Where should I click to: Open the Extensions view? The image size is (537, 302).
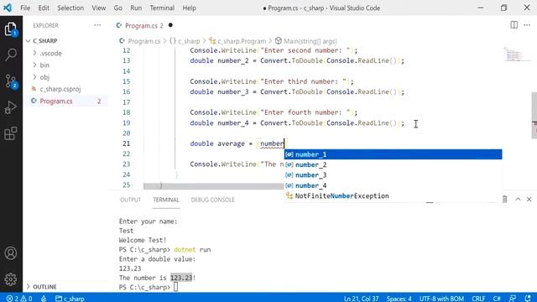point(11,133)
